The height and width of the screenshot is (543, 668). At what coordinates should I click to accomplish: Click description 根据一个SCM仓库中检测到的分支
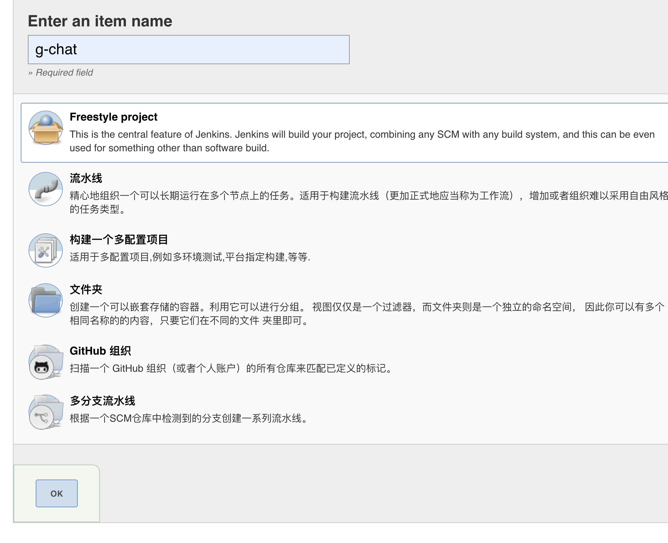[189, 418]
